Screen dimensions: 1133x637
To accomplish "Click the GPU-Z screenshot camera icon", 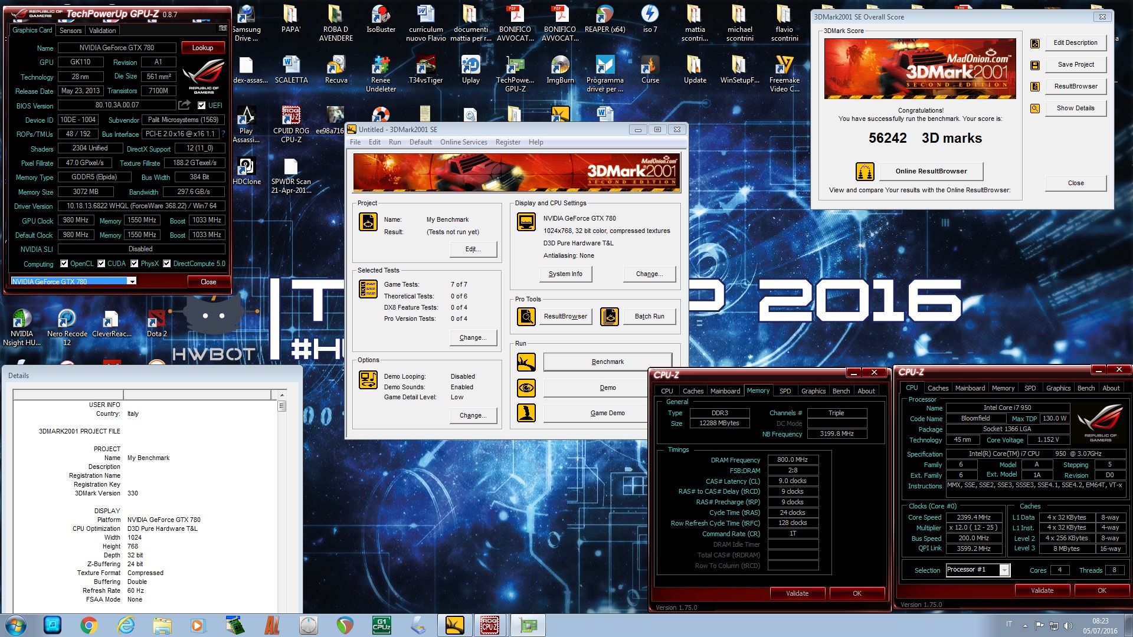I will [222, 28].
